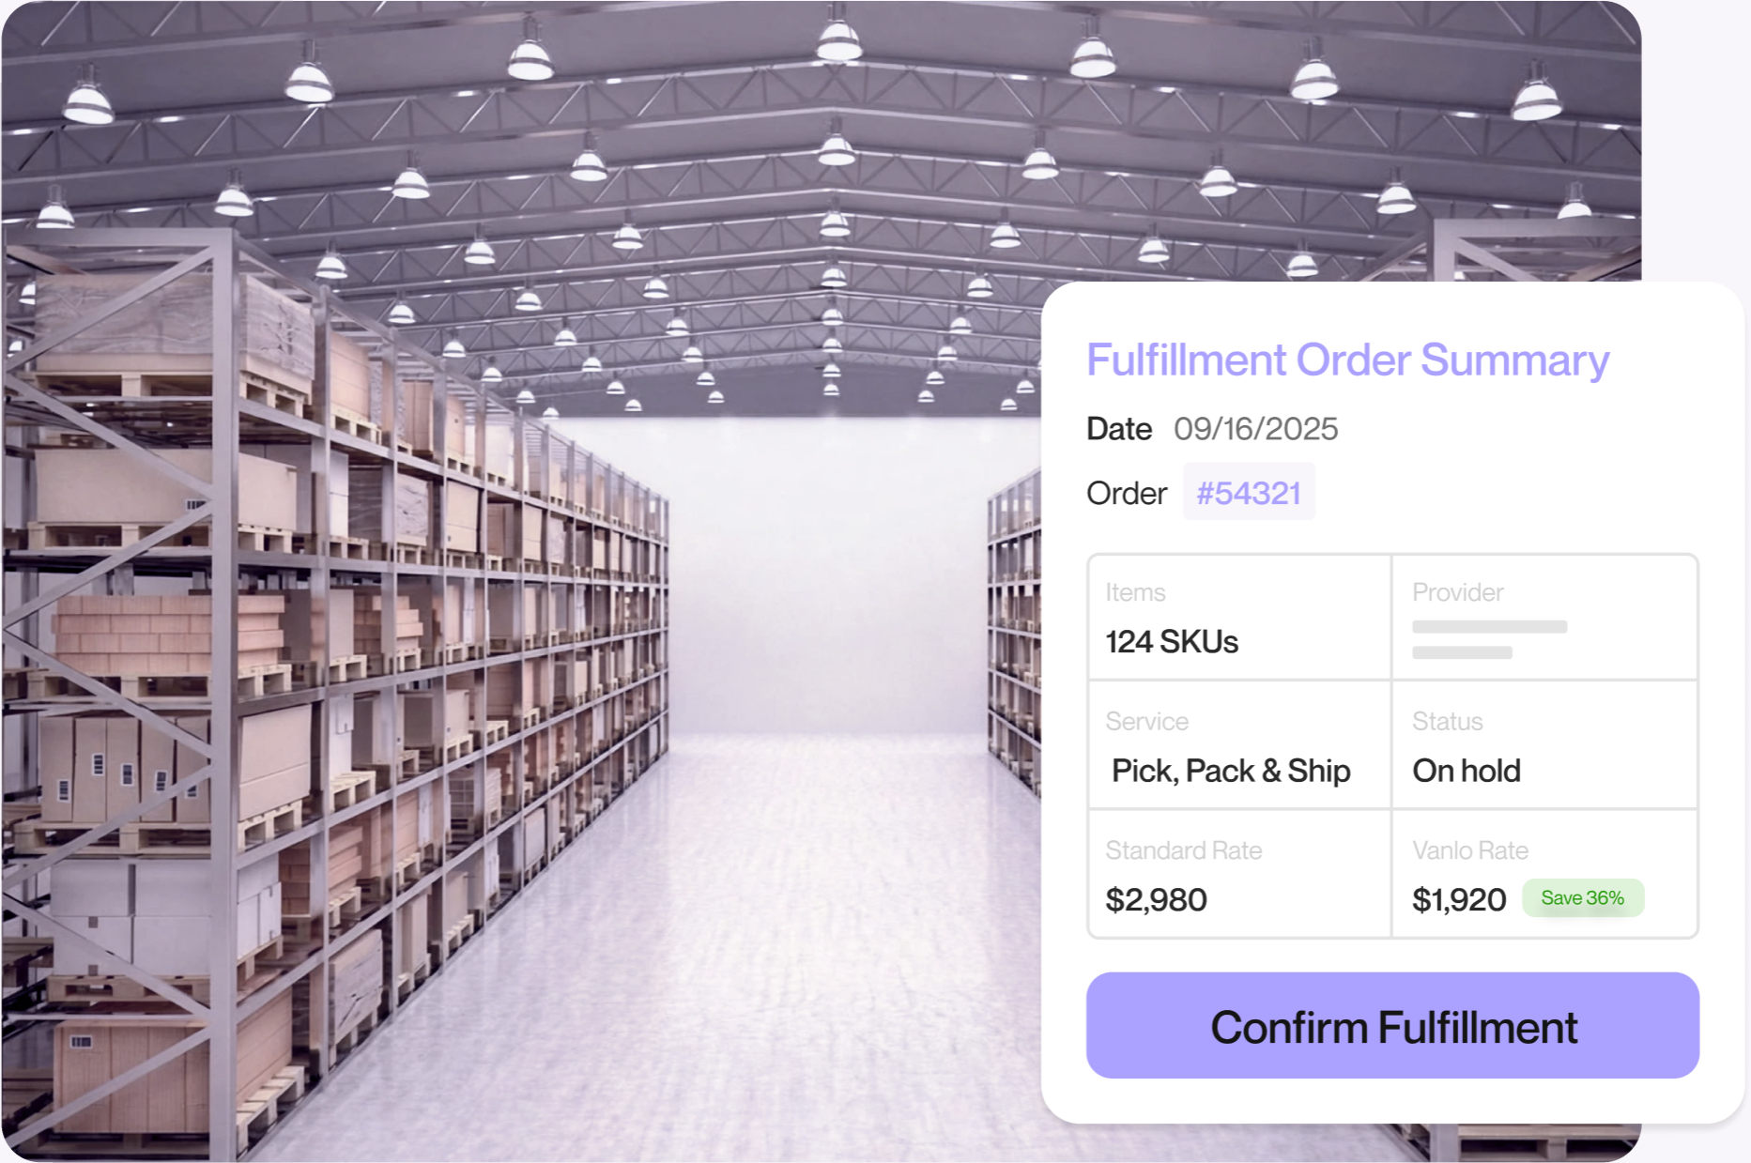1751x1163 pixels.
Task: Click the Provider placeholder cell
Action: [x=1544, y=617]
